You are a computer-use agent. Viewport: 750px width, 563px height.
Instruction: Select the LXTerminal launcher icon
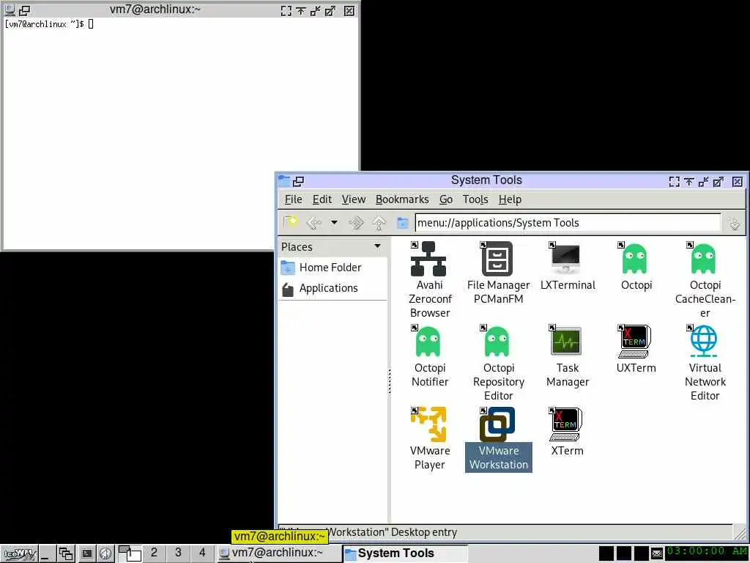[567, 259]
